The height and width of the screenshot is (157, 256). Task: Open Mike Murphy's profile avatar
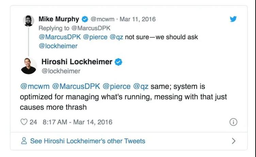28,21
